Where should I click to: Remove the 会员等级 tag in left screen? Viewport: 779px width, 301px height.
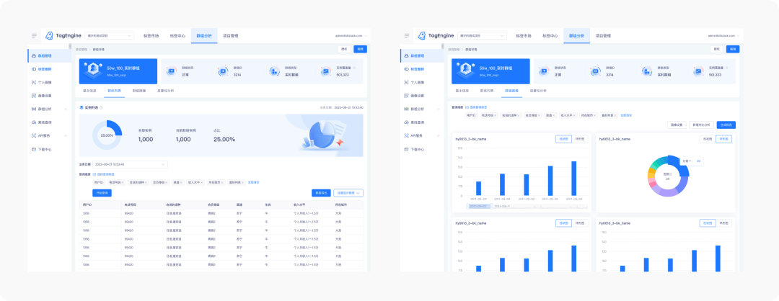pyautogui.click(x=167, y=182)
